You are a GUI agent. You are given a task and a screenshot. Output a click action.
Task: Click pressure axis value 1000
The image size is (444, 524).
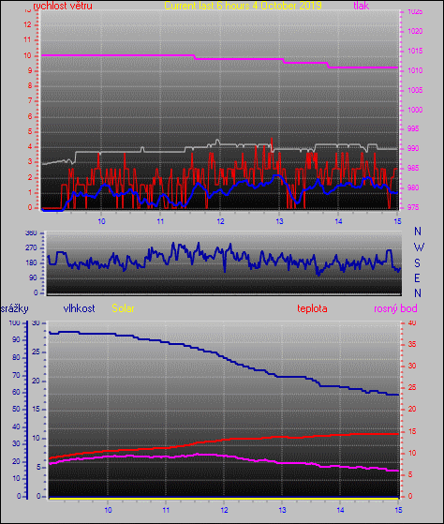point(415,110)
